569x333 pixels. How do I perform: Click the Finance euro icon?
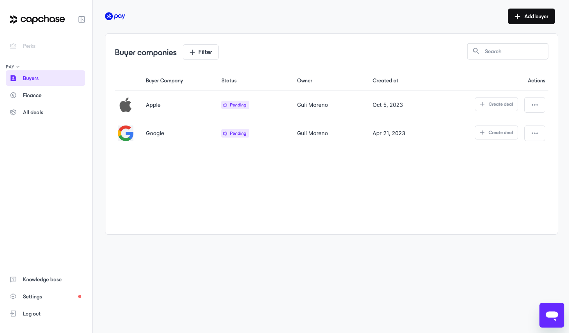(13, 95)
